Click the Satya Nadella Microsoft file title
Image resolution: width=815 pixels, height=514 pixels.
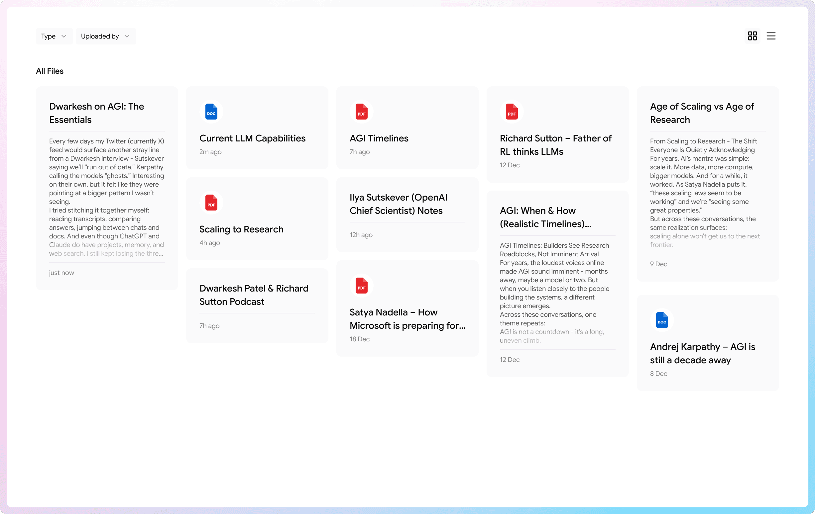[x=407, y=319]
